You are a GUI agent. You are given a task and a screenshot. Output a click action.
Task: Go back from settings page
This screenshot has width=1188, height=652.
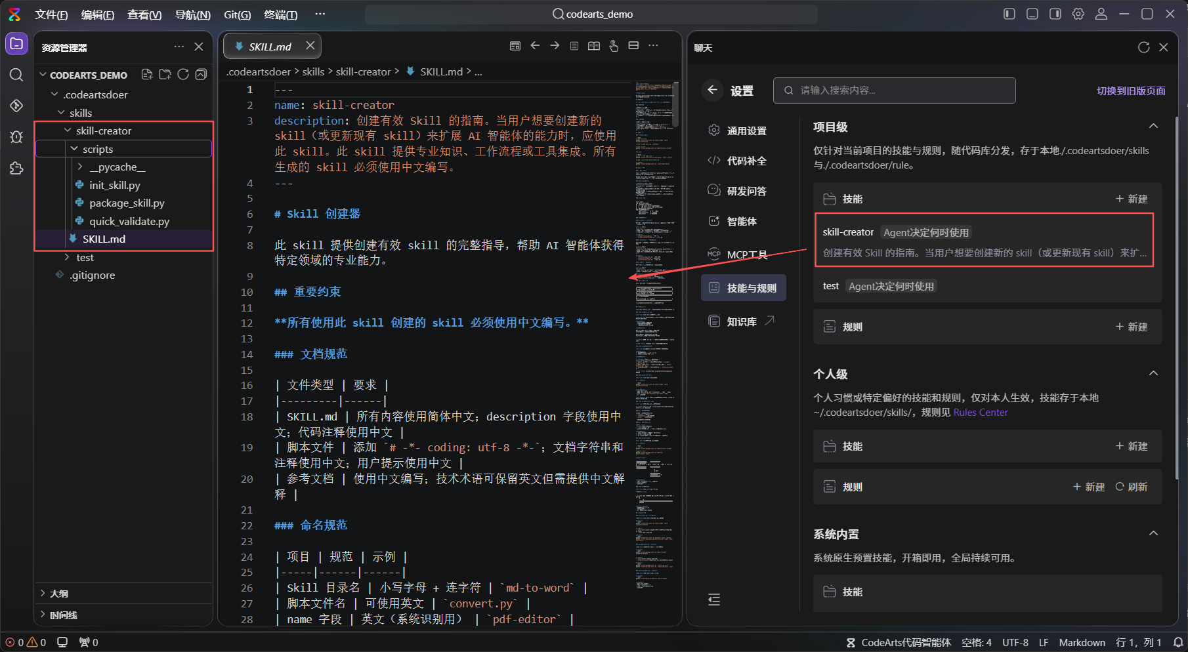coord(712,90)
